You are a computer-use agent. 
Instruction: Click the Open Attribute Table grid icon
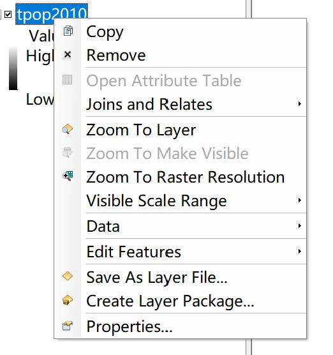click(x=68, y=80)
